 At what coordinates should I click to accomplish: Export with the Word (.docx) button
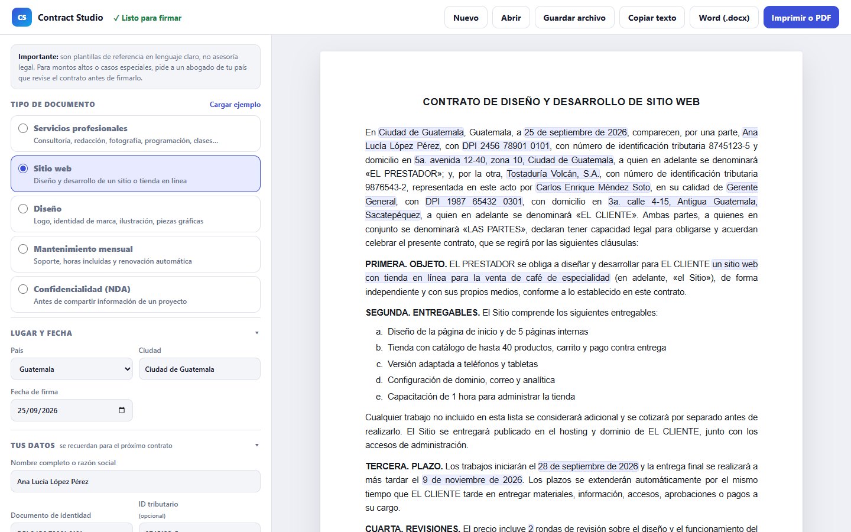click(724, 18)
